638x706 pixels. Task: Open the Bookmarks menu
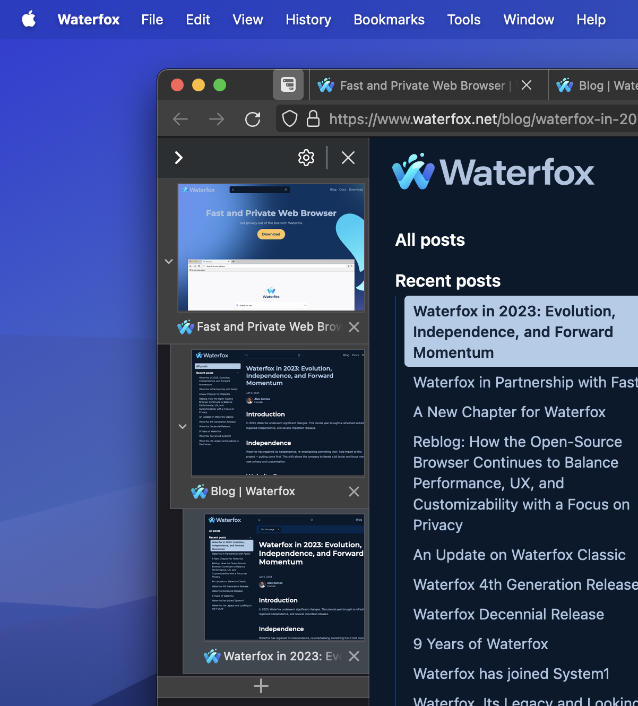389,20
